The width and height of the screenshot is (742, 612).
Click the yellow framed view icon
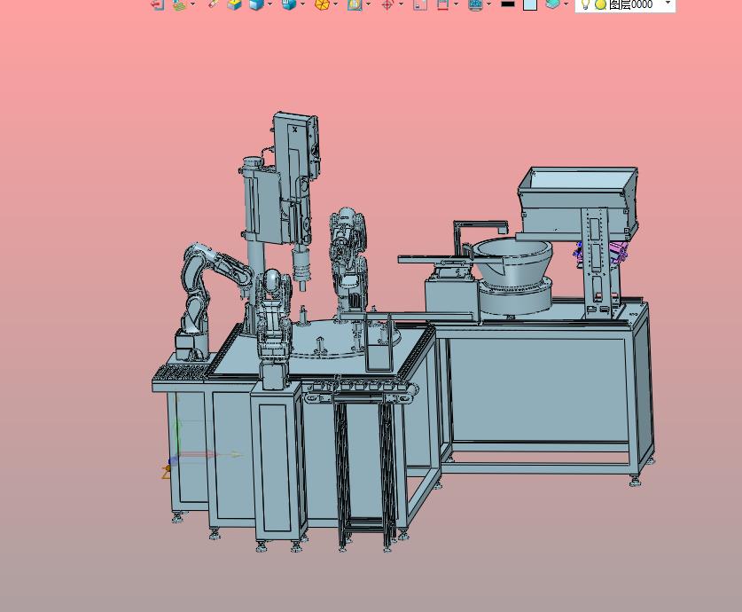[x=355, y=4]
